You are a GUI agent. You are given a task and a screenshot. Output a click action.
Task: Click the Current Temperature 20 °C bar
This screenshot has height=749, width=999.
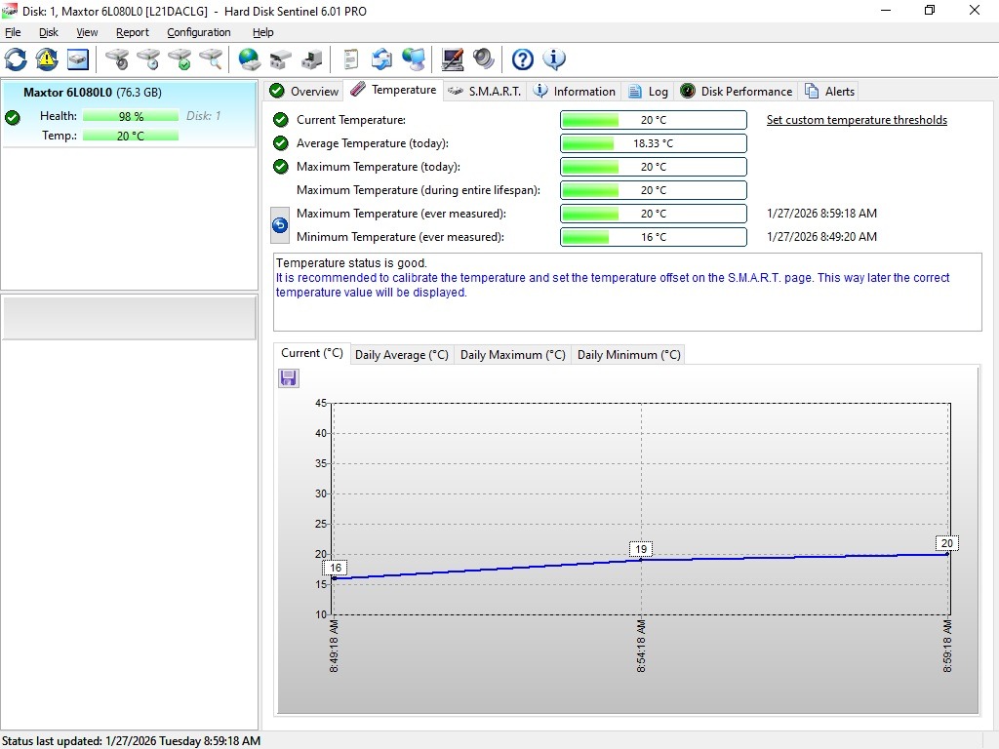click(x=653, y=120)
